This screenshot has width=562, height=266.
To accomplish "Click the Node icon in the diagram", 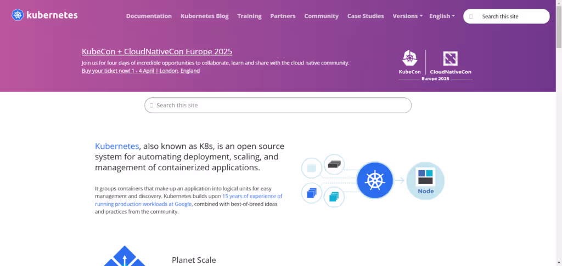I will (x=425, y=181).
